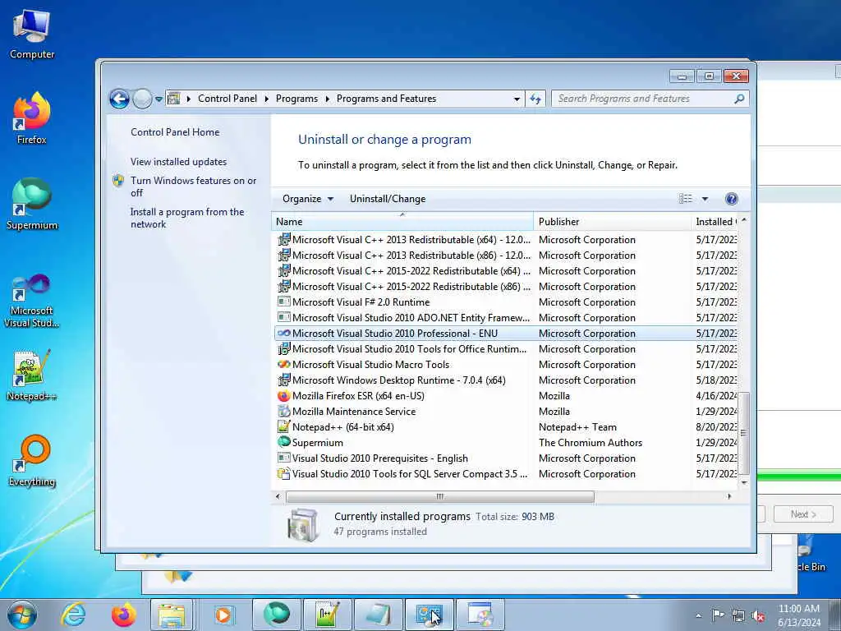Open the view options dropdown arrow
This screenshot has width=841, height=631.
705,199
